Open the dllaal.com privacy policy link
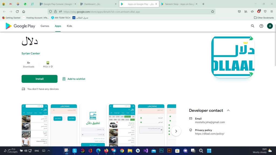Viewport: 276px width, 155px height. [x=210, y=134]
